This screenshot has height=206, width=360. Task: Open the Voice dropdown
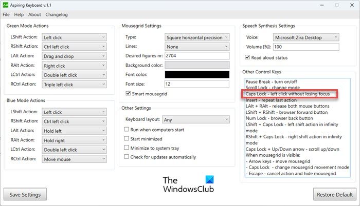tap(306, 37)
